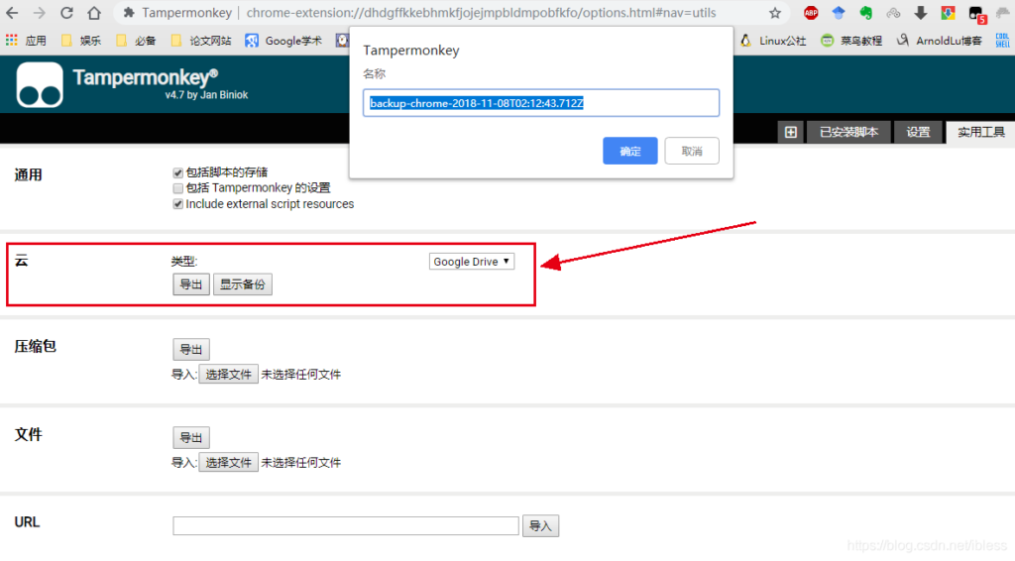Viewport: 1015px width, 561px height.
Task: Click the Tampermonkey logo in the header
Action: (x=40, y=85)
